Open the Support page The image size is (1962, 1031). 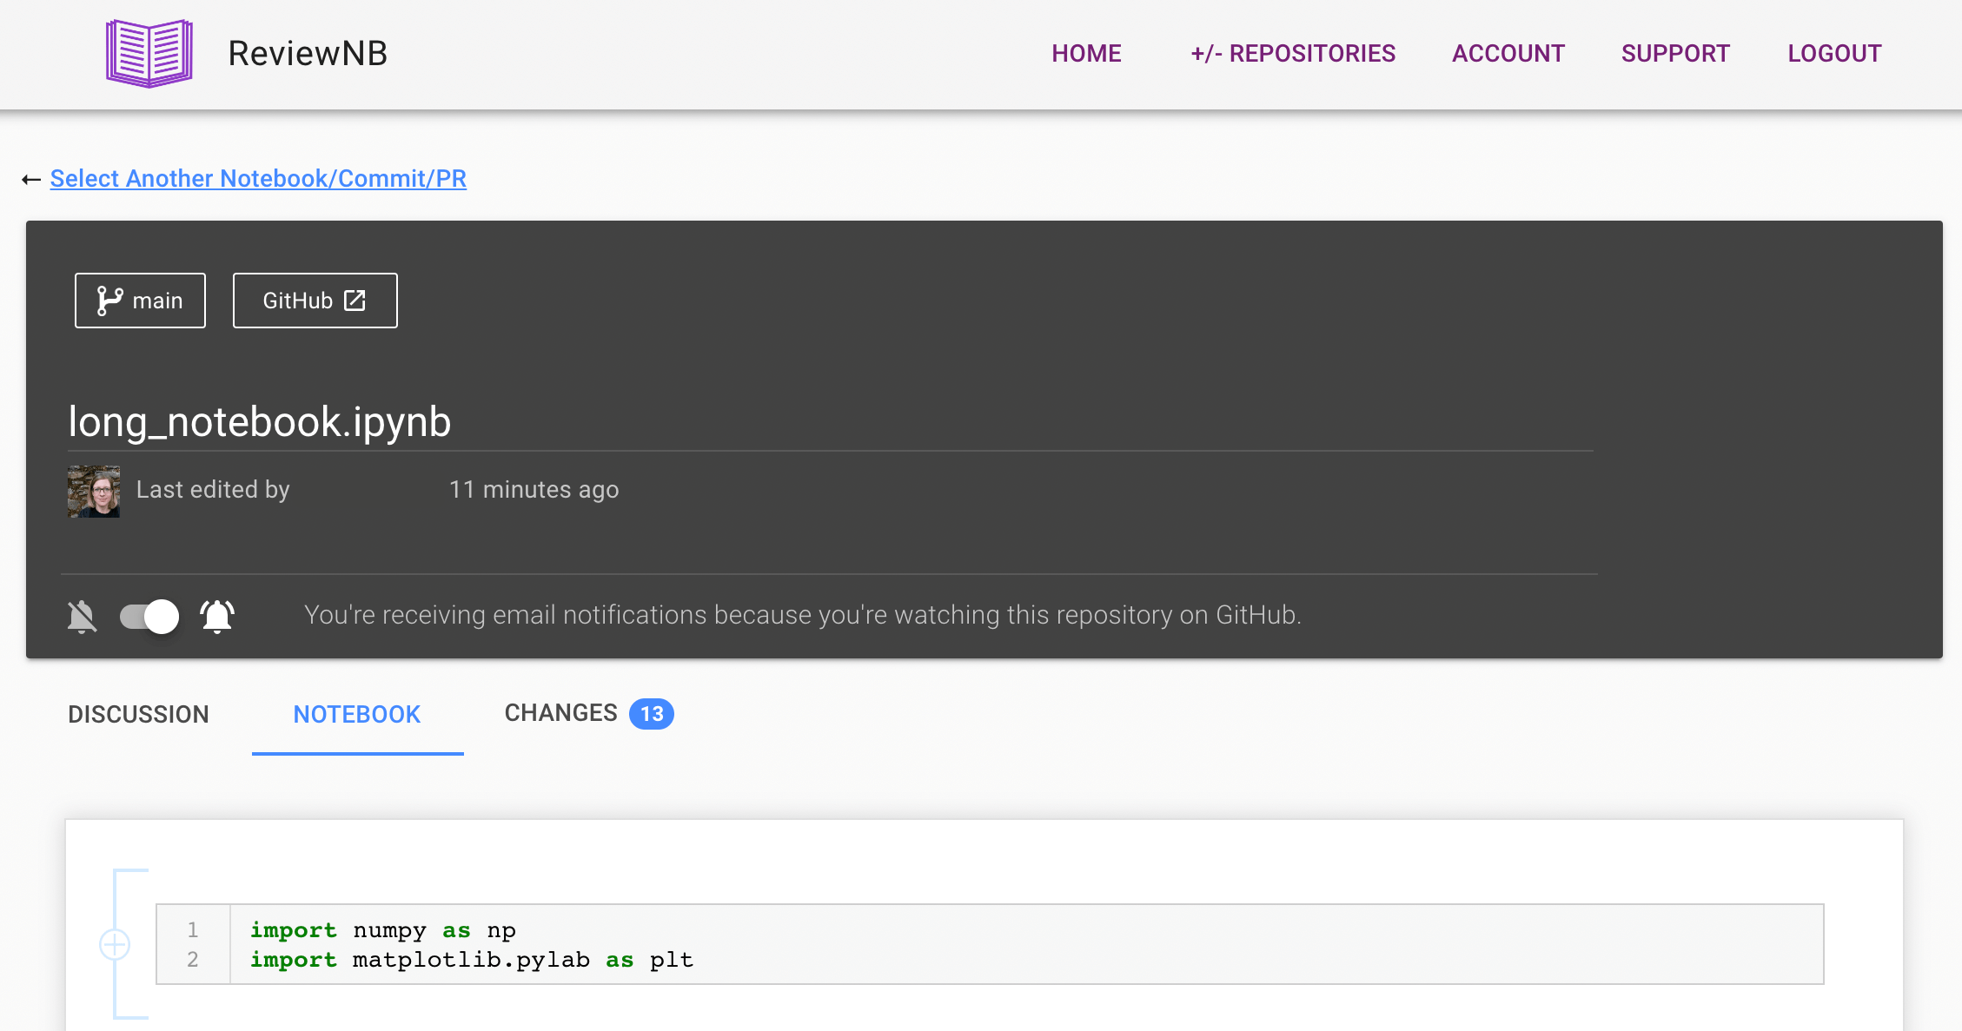tap(1675, 53)
